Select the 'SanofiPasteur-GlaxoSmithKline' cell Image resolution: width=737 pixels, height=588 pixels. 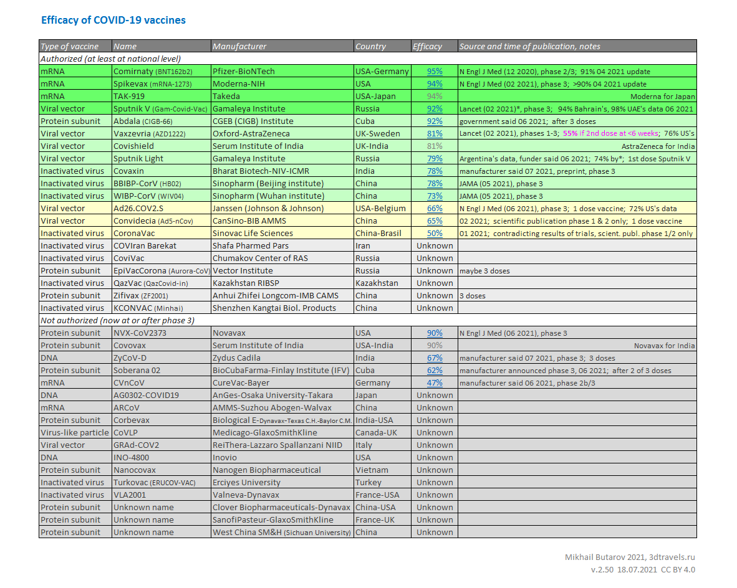(x=282, y=519)
